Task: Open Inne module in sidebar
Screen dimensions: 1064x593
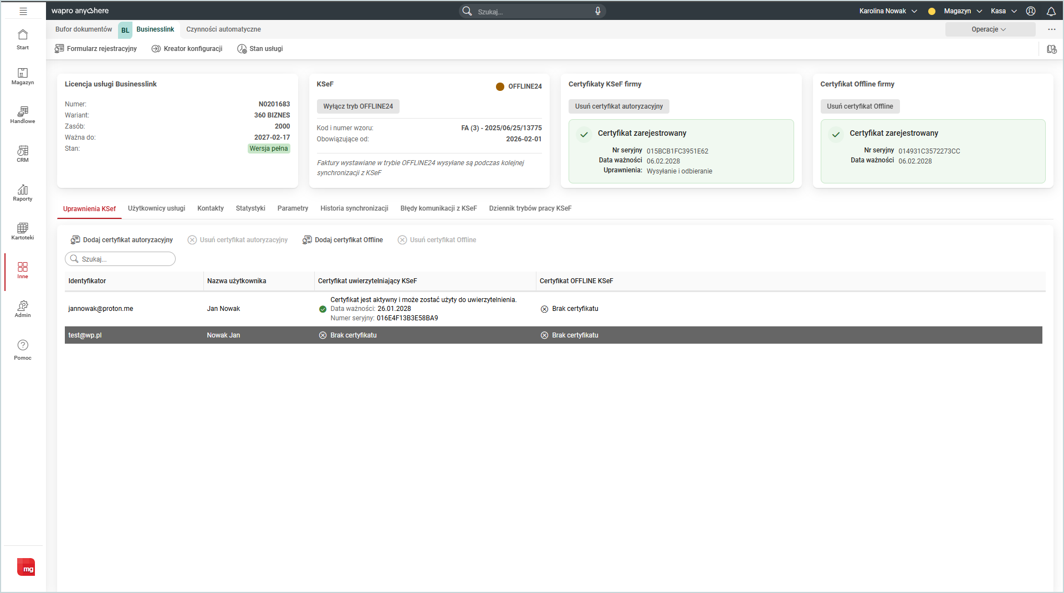Action: [23, 270]
